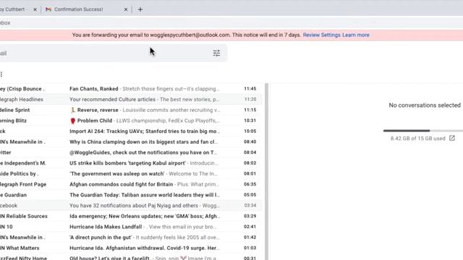Screen dimensions: 463x260
Task: Click the 11:45 timestamp of Fan Chants email
Action: 250,89
